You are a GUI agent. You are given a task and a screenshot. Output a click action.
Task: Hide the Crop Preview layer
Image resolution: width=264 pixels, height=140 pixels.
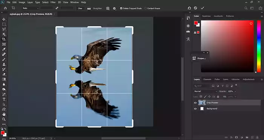pos(195,103)
